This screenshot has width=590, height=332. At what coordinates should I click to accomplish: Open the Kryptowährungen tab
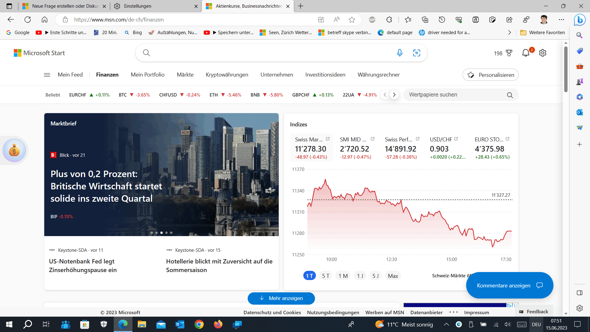tap(227, 75)
